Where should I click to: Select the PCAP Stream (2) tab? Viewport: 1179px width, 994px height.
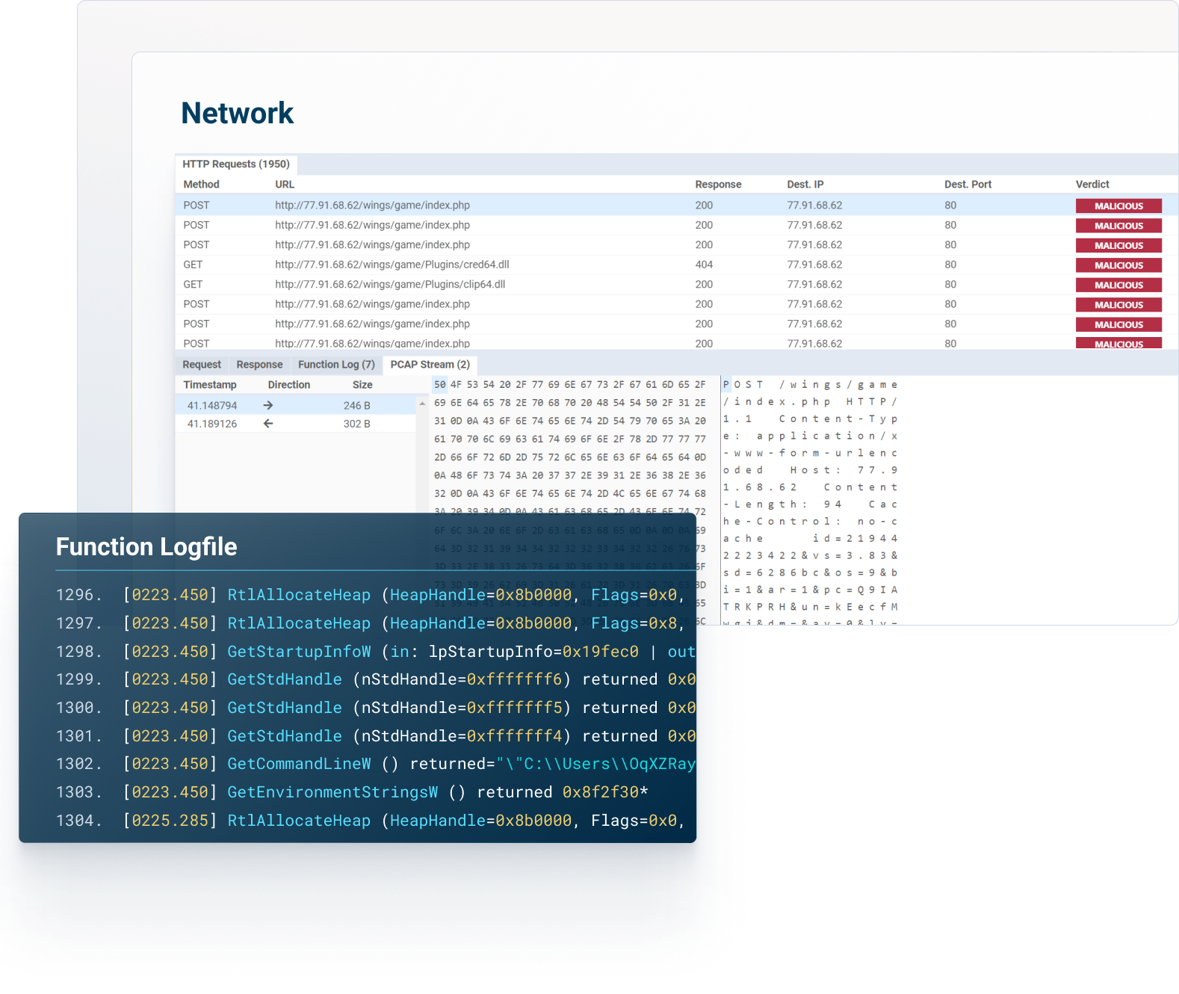point(430,365)
